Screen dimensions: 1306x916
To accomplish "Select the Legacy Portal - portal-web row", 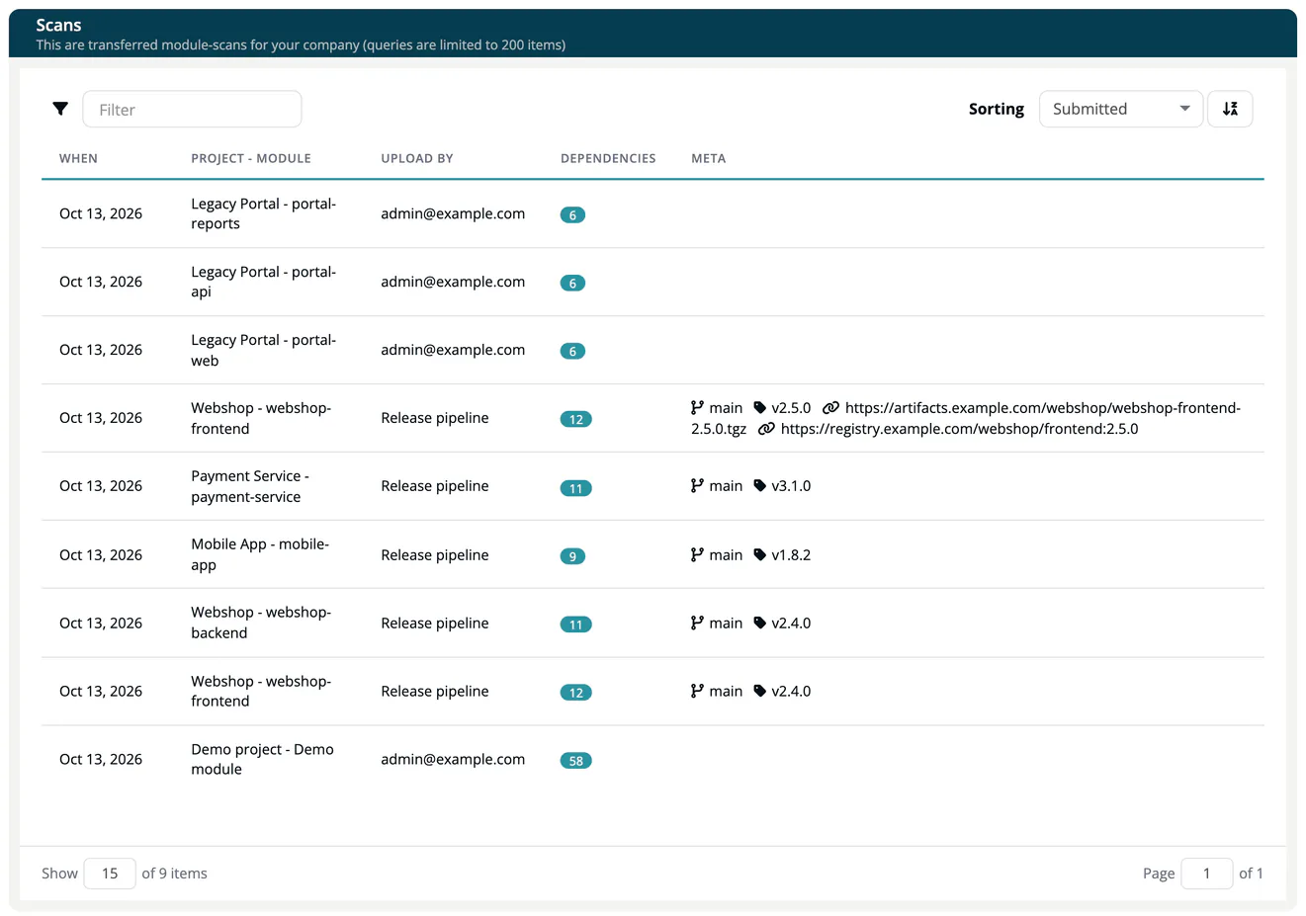I will [653, 350].
